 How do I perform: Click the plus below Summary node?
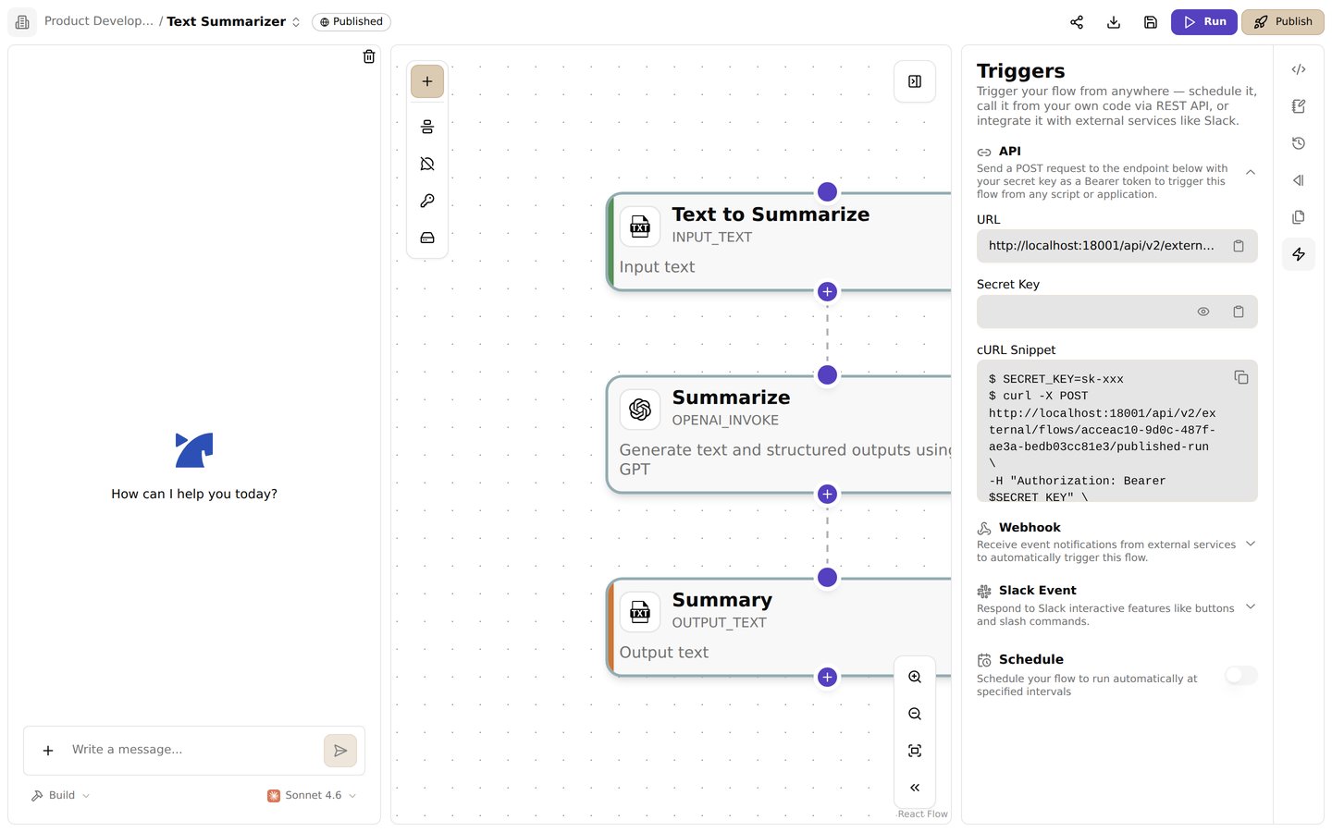coord(828,677)
